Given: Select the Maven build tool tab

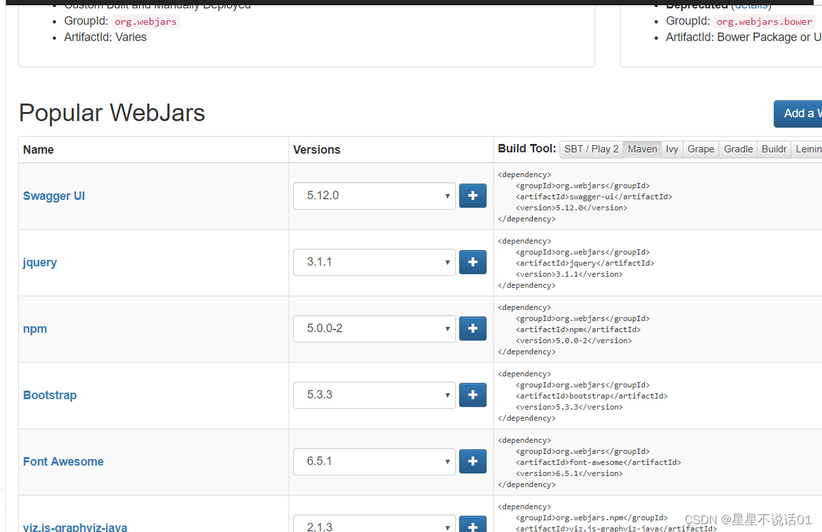Looking at the screenshot, I should click(x=642, y=149).
